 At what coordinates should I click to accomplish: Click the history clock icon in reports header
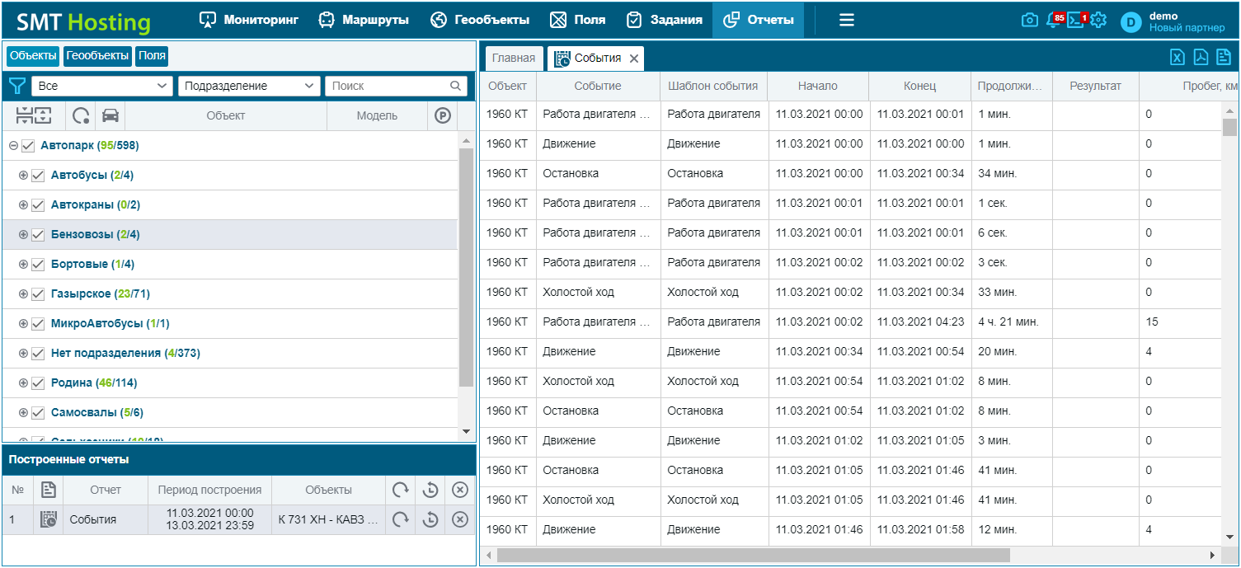point(430,490)
